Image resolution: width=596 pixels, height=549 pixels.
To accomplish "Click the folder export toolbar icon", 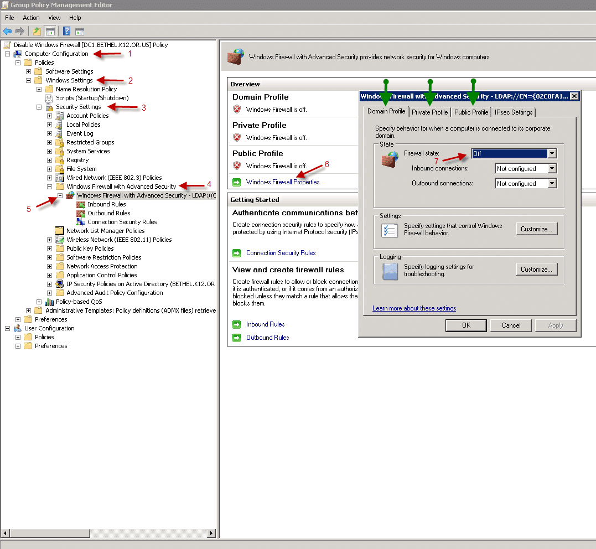I will coord(37,31).
